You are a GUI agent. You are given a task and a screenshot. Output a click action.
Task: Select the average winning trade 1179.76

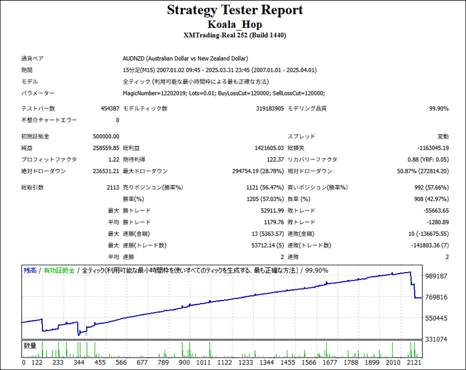(x=274, y=222)
